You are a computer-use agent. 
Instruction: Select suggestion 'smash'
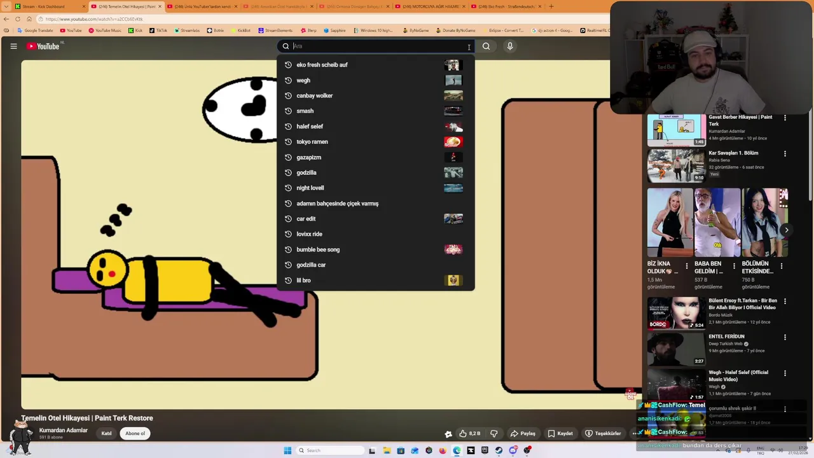[x=375, y=111]
